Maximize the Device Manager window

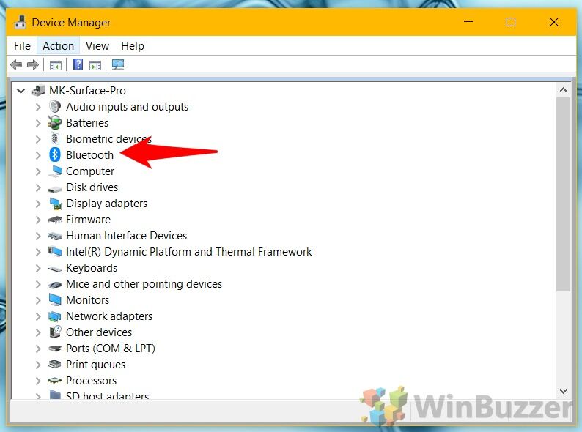(x=511, y=22)
